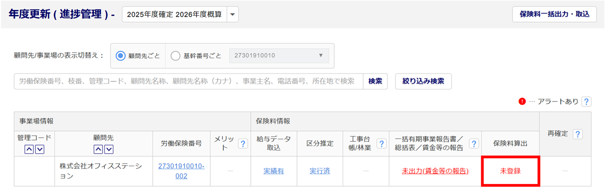Image resolution: width=605 pixels, height=194 pixels.
Task: Click the 実績有 link
Action: tap(274, 171)
